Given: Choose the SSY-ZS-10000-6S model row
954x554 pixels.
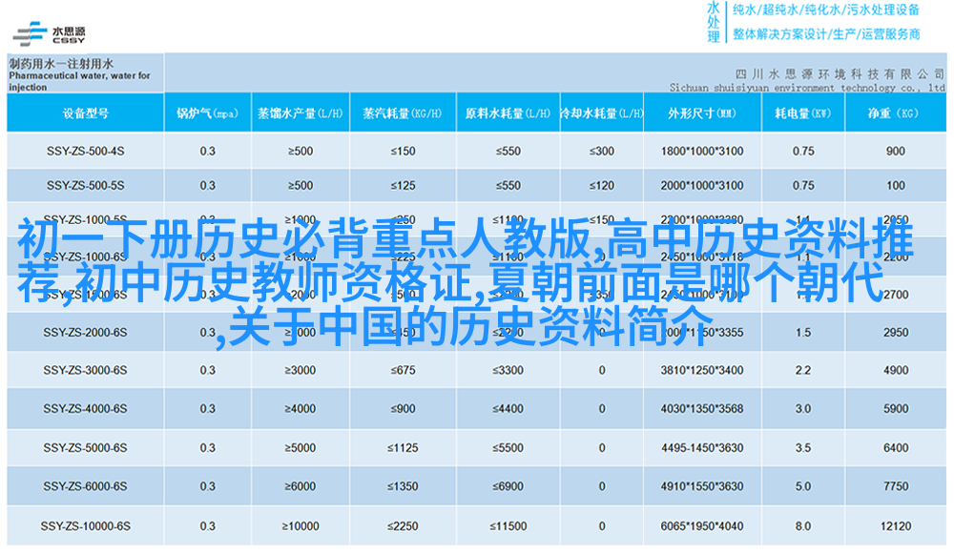Looking at the screenshot, I should 86,526.
